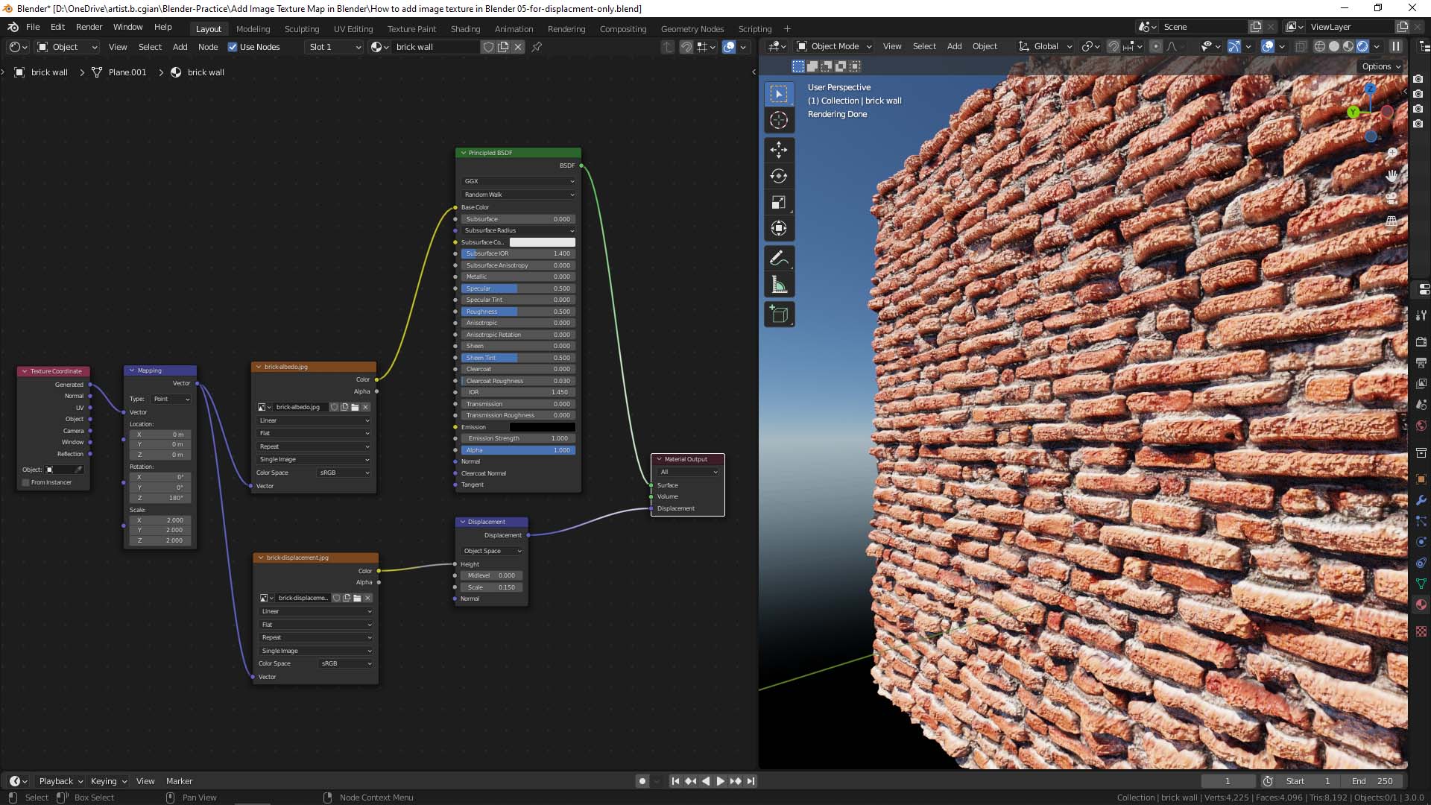Open the Render menu
The image size is (1431, 805).
pos(89,27)
